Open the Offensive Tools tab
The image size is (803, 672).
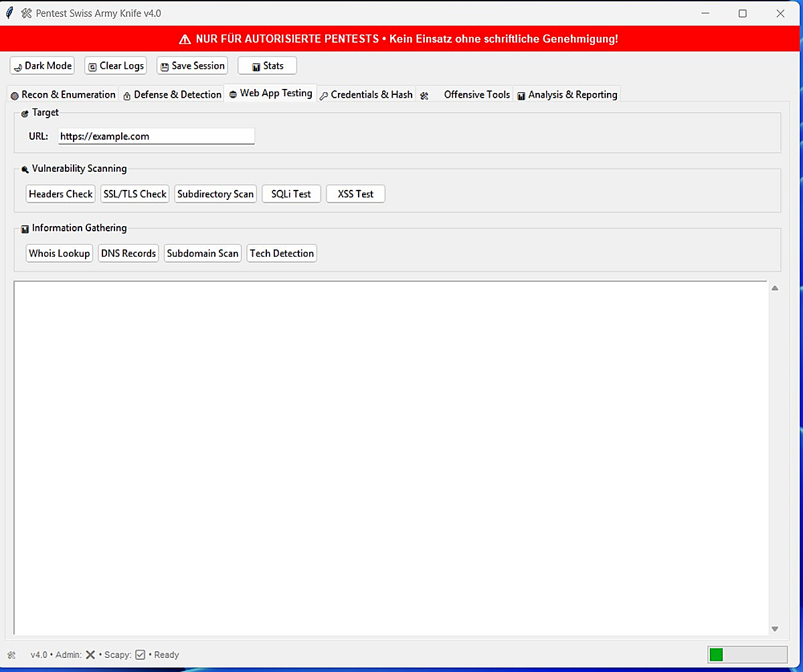[464, 95]
